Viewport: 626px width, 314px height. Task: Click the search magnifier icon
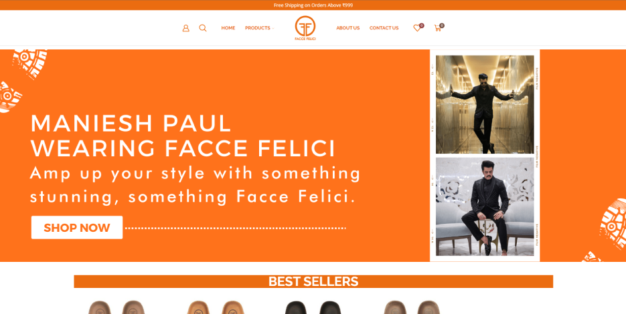pos(203,28)
